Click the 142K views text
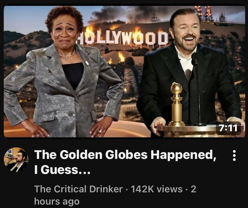 (157, 189)
